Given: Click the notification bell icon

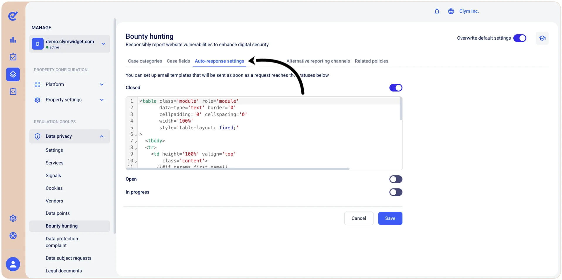Looking at the screenshot, I should point(437,11).
